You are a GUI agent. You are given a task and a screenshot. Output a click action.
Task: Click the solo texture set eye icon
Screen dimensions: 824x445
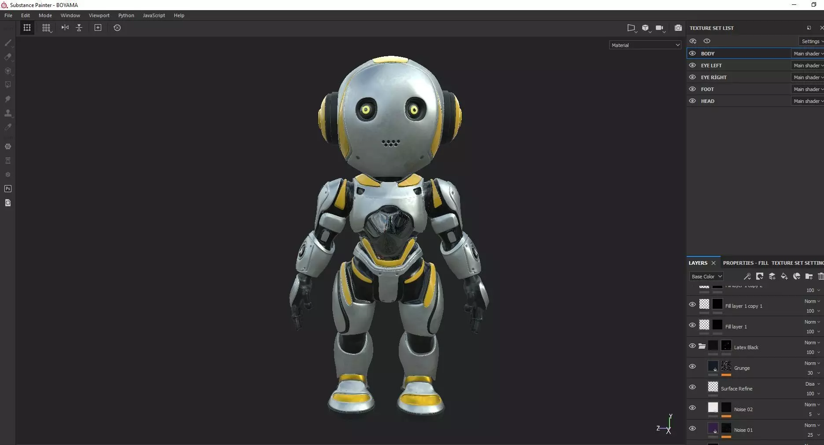707,41
